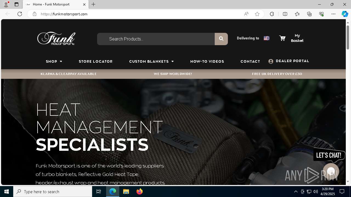The image size is (351, 197).
Task: Click the page vertical scrollbar thumb
Action: tap(348, 37)
